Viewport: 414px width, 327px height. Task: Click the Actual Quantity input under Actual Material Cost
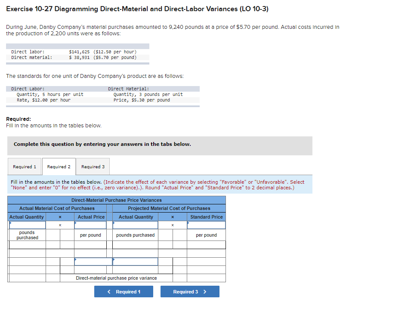pos(27,225)
